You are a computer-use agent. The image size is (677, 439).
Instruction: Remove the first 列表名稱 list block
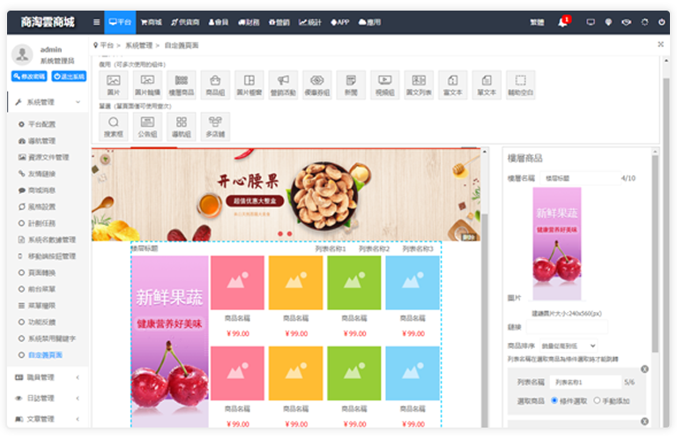644,369
